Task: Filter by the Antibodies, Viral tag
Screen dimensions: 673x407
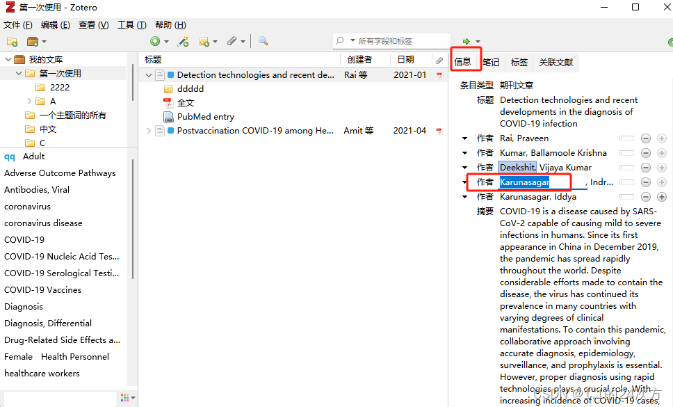Action: pyautogui.click(x=37, y=190)
